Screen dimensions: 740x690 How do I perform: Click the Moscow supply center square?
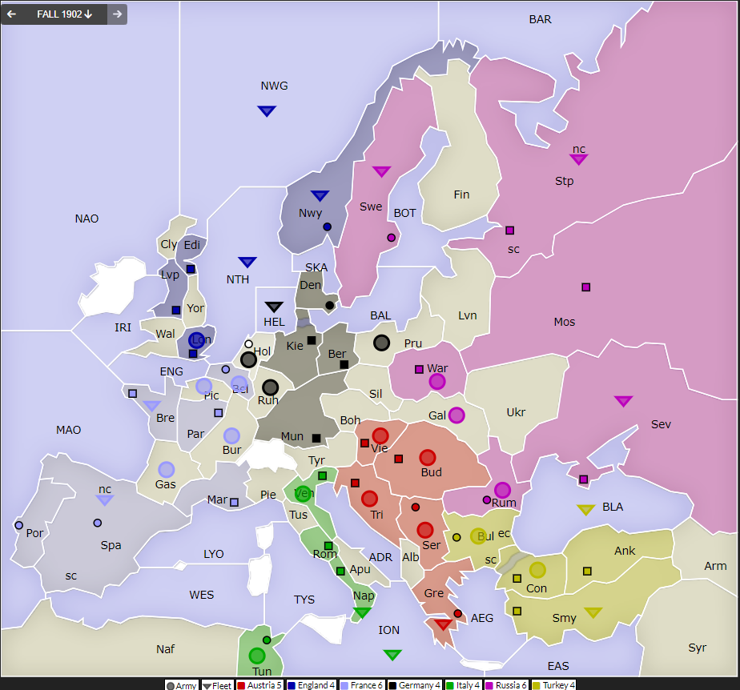(x=585, y=287)
